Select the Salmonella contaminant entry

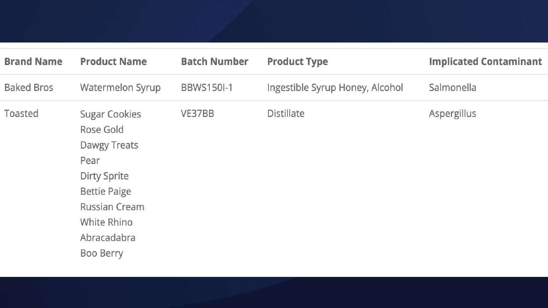pos(453,87)
